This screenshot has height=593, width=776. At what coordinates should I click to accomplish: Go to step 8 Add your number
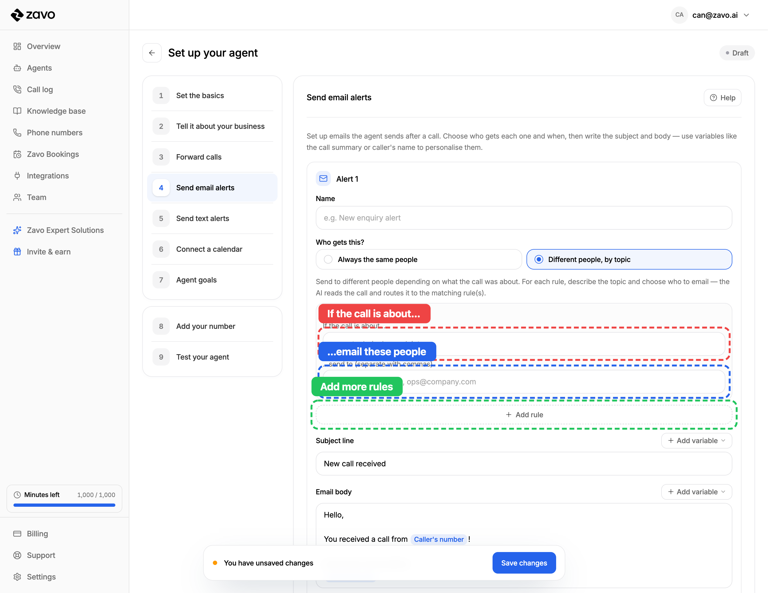(x=212, y=326)
